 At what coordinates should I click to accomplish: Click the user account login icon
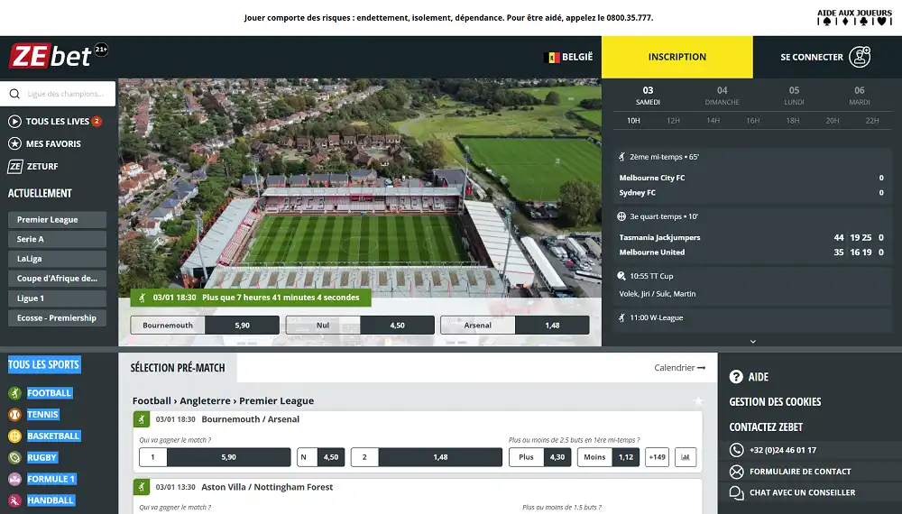tap(860, 57)
